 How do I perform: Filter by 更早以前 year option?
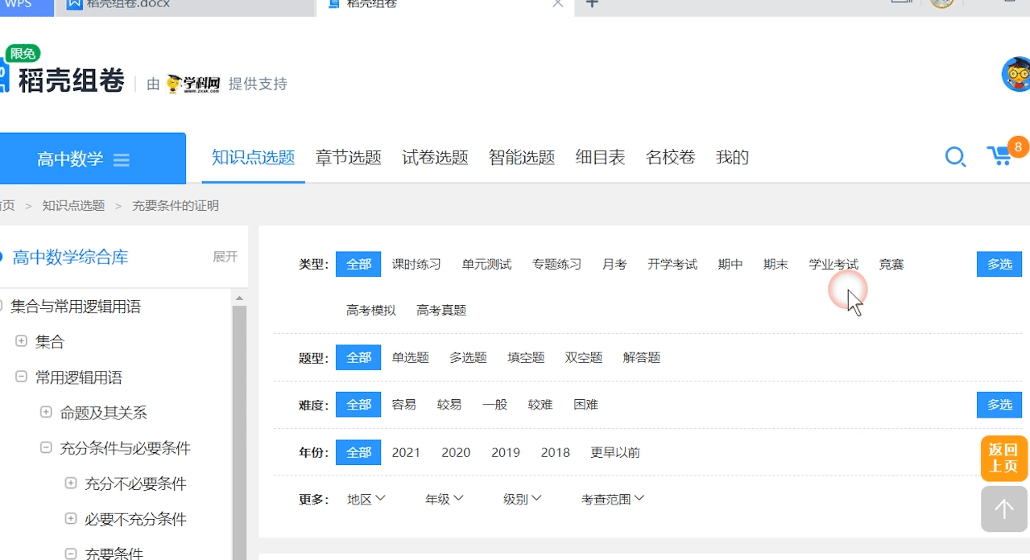click(615, 452)
